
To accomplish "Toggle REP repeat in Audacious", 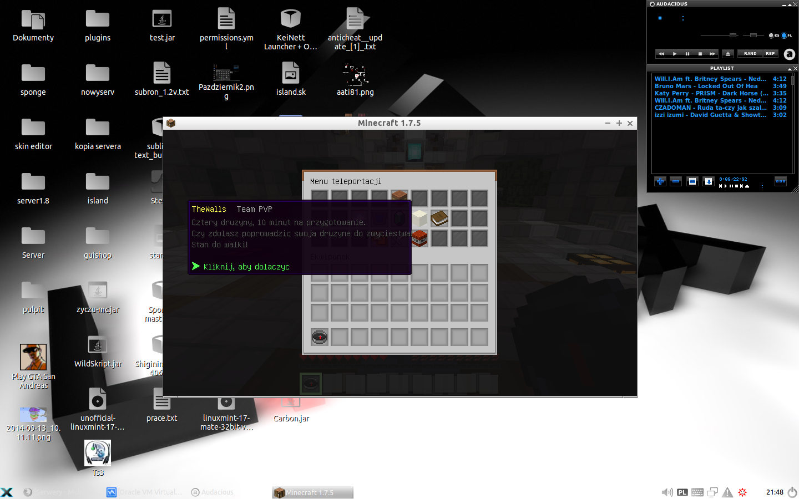I will [770, 54].
